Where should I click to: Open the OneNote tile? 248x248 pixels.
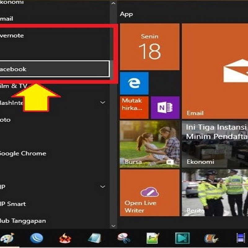point(165,108)
